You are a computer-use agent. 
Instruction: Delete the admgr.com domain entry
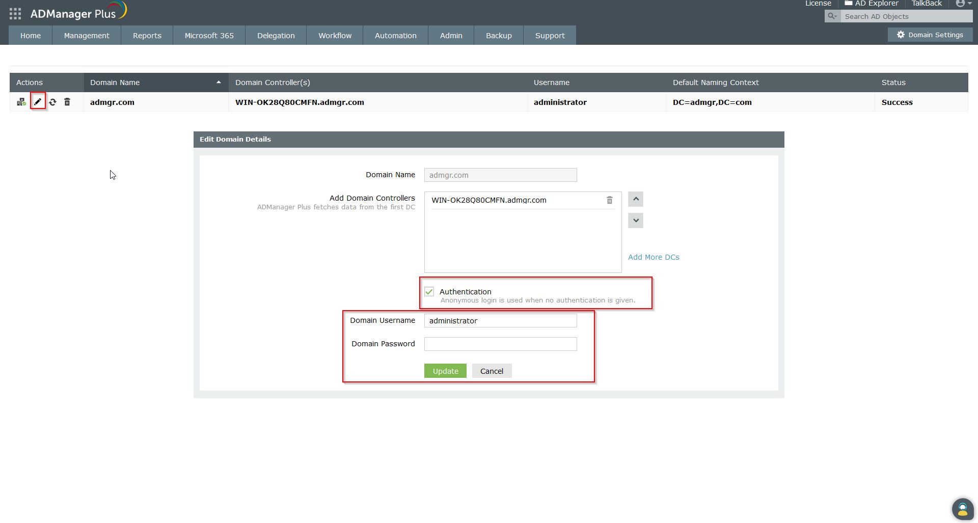click(67, 102)
